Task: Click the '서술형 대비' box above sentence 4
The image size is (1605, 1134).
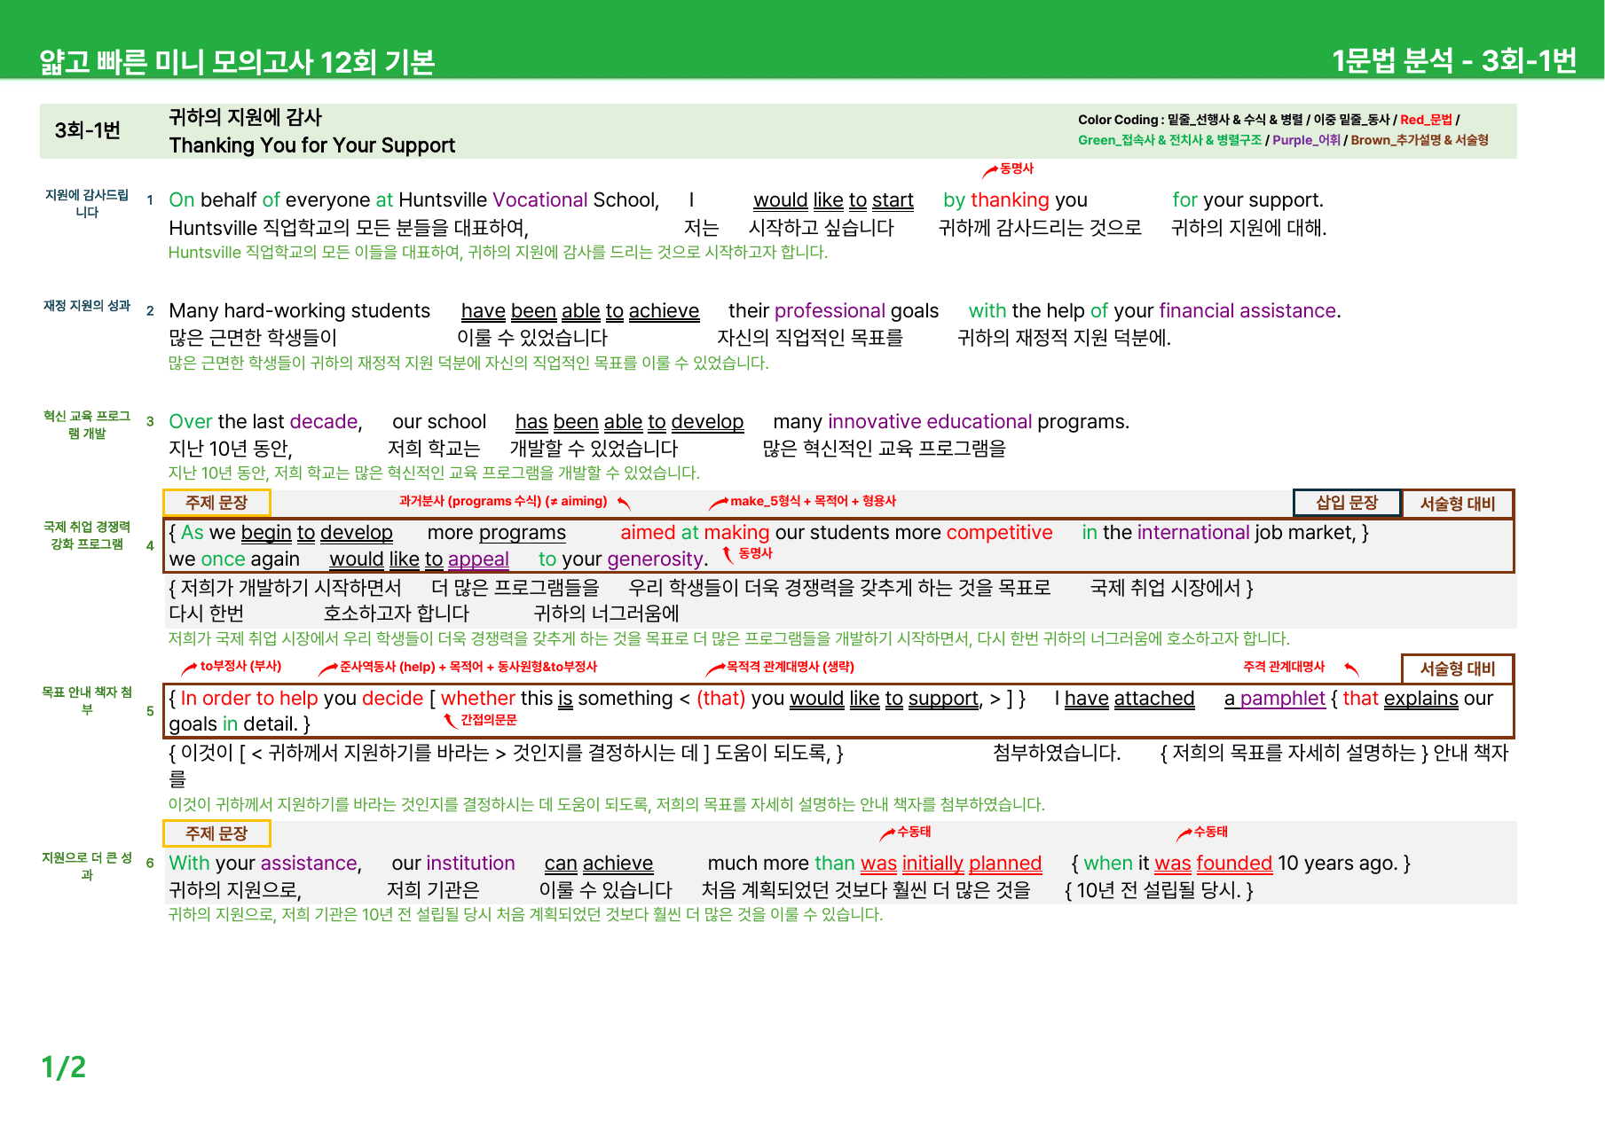Action: click(x=1458, y=504)
